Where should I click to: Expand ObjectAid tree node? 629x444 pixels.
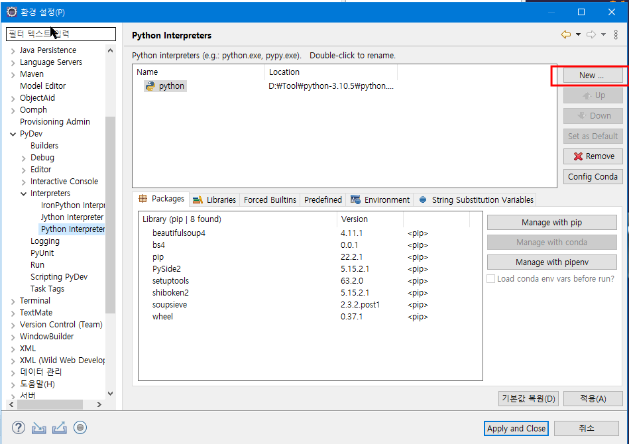13,98
